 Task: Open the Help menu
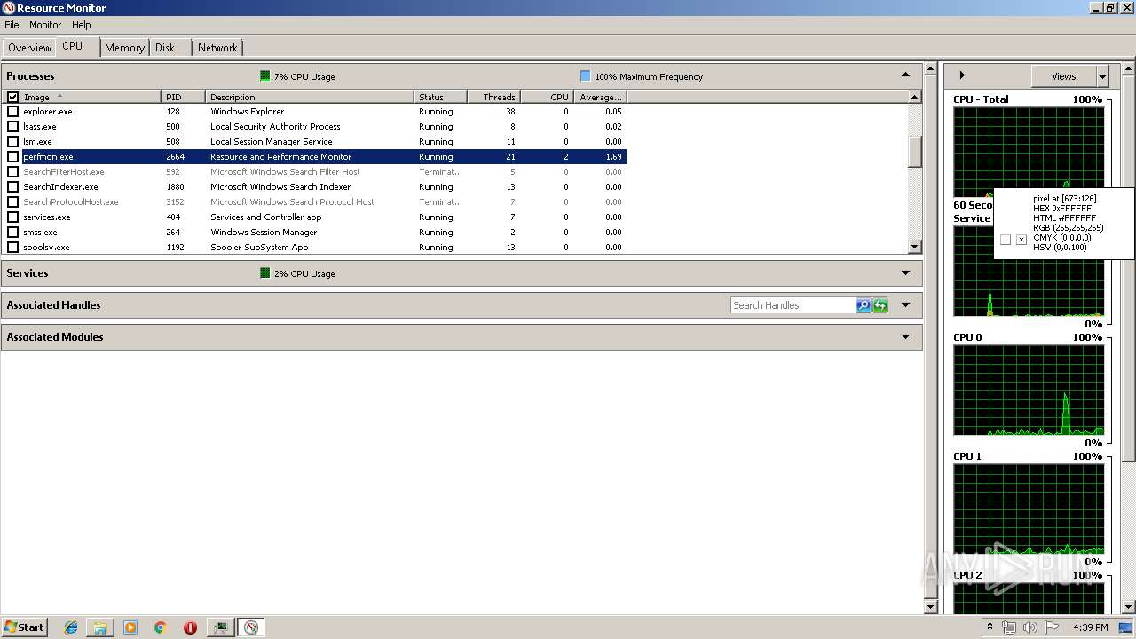82,25
